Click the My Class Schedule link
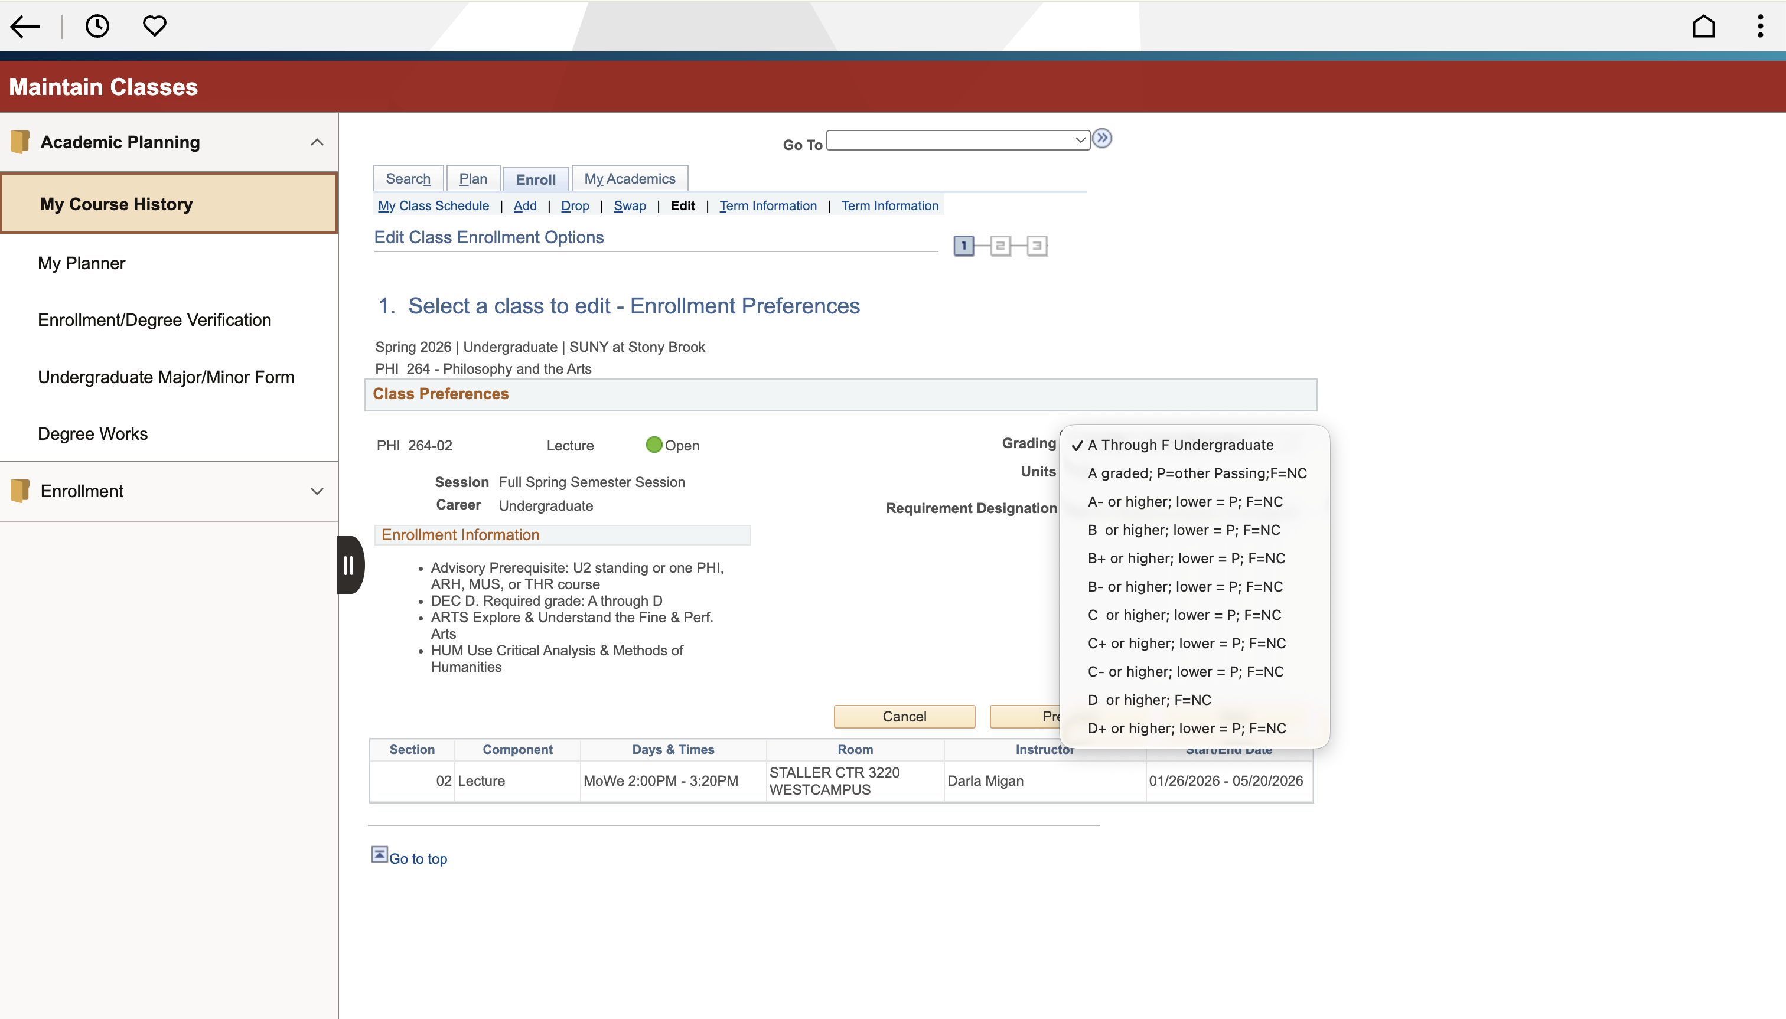1786x1019 pixels. point(434,206)
